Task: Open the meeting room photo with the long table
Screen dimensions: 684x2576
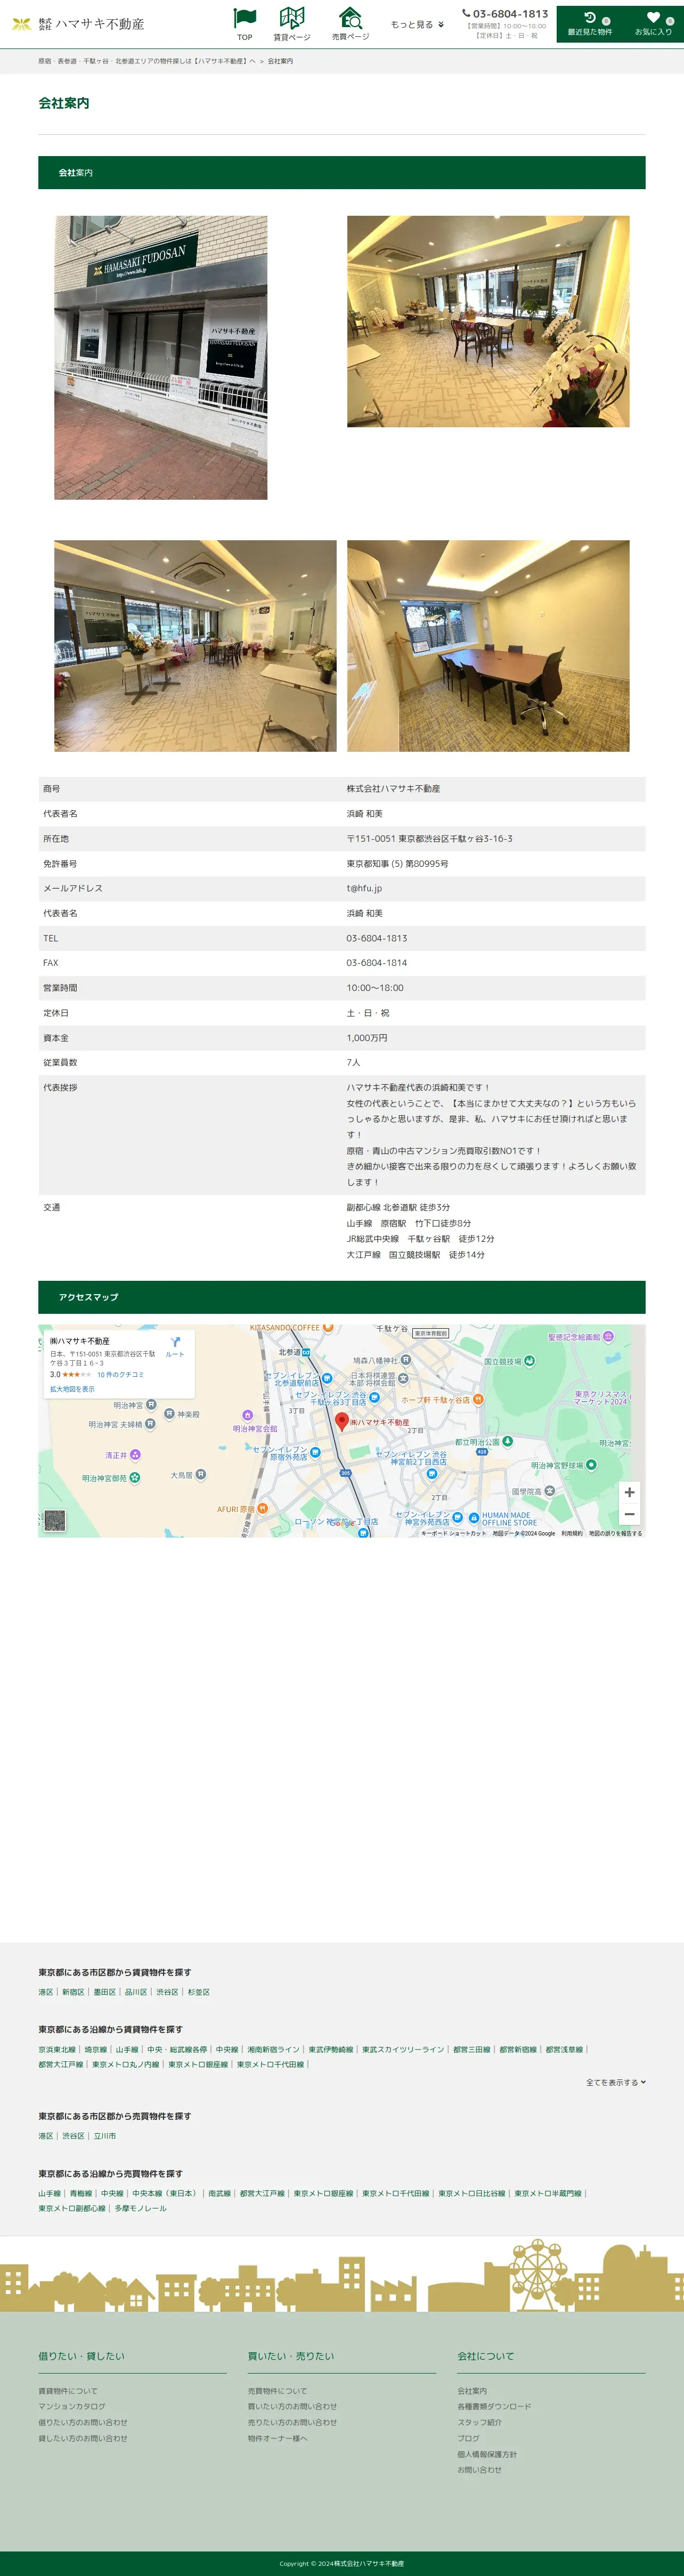Action: [488, 646]
